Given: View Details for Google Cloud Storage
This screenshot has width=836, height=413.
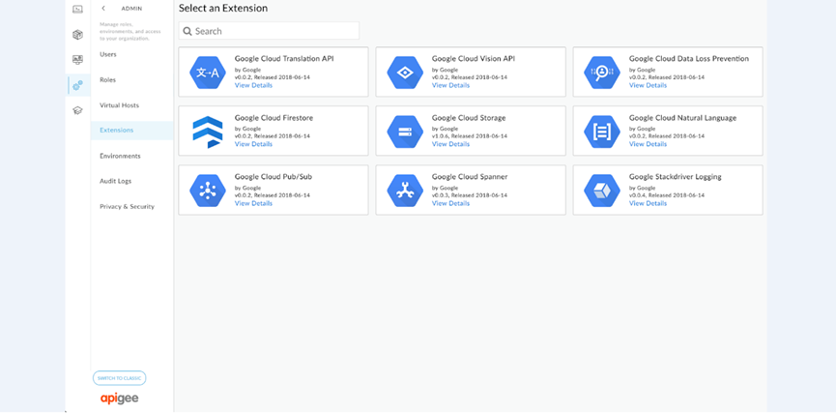Looking at the screenshot, I should click(x=450, y=144).
